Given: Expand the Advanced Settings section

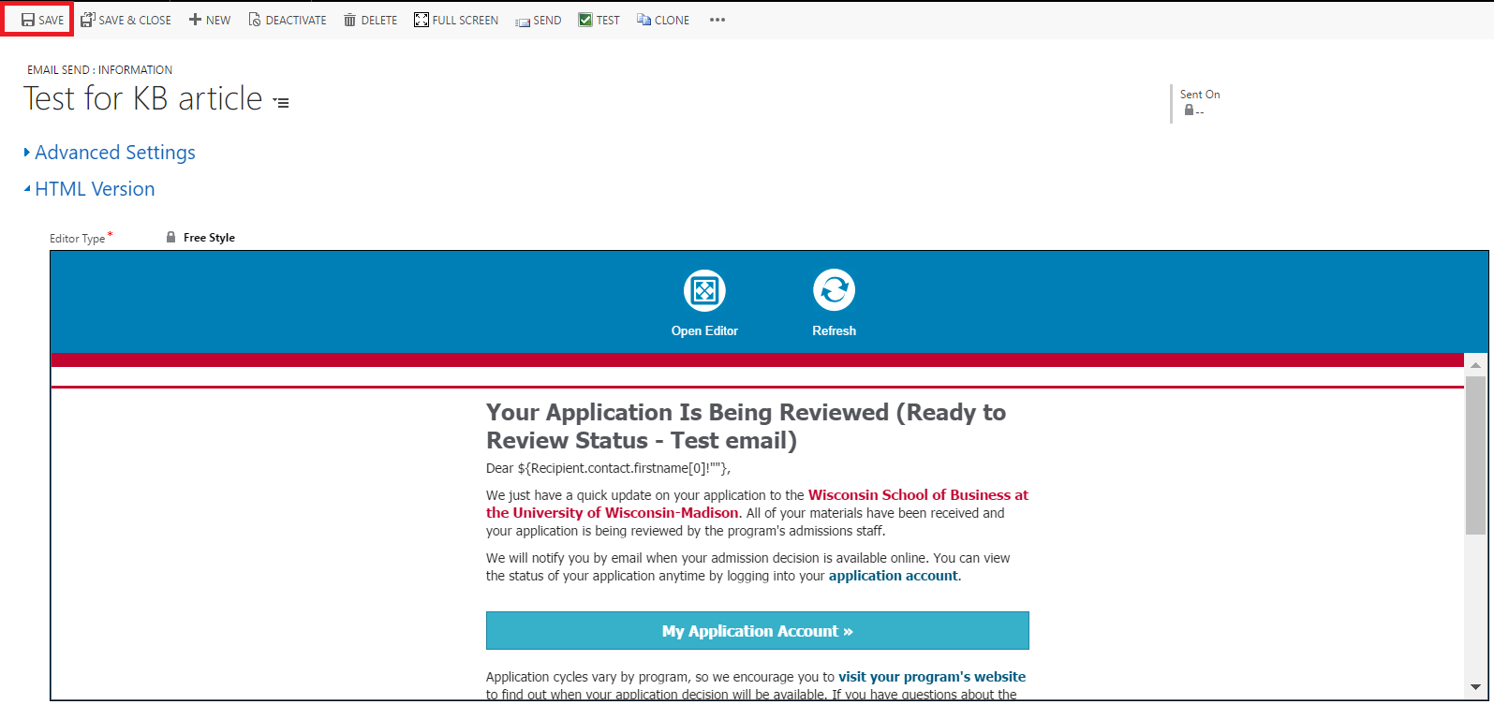Looking at the screenshot, I should (114, 153).
